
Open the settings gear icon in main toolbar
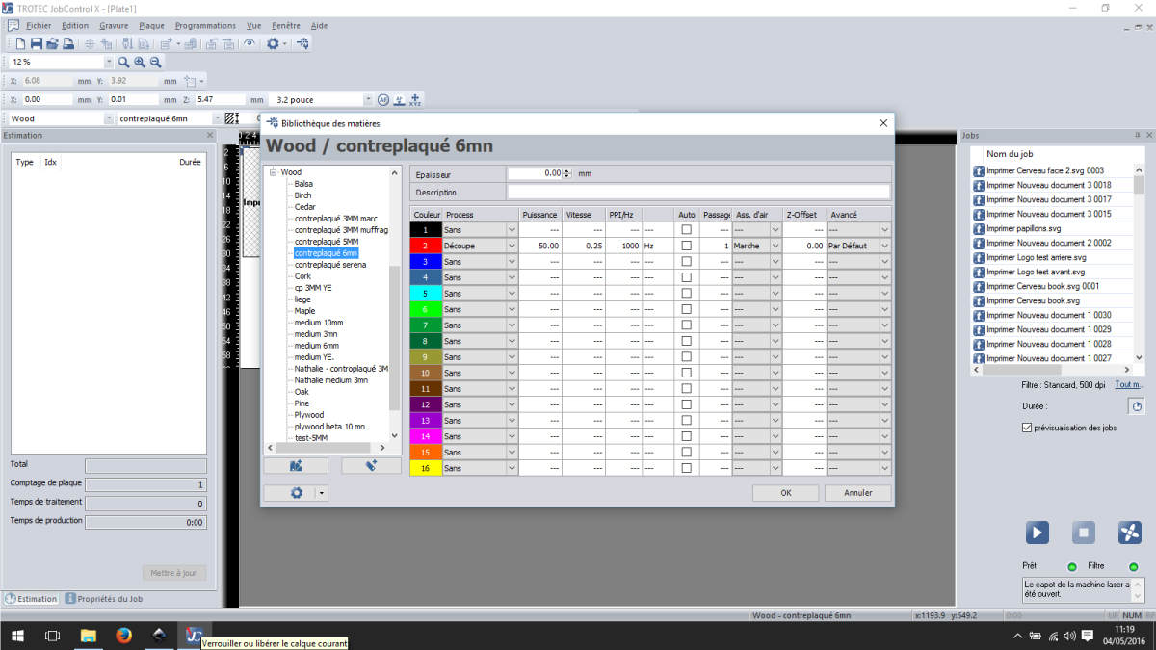coord(273,43)
